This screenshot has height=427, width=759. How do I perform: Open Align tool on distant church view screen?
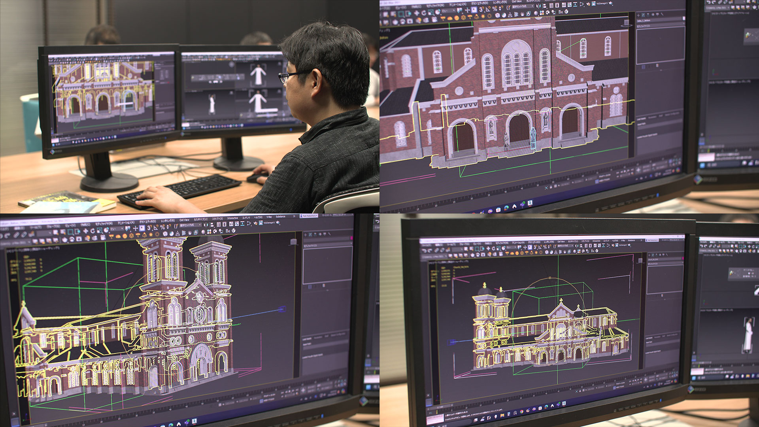point(581,246)
